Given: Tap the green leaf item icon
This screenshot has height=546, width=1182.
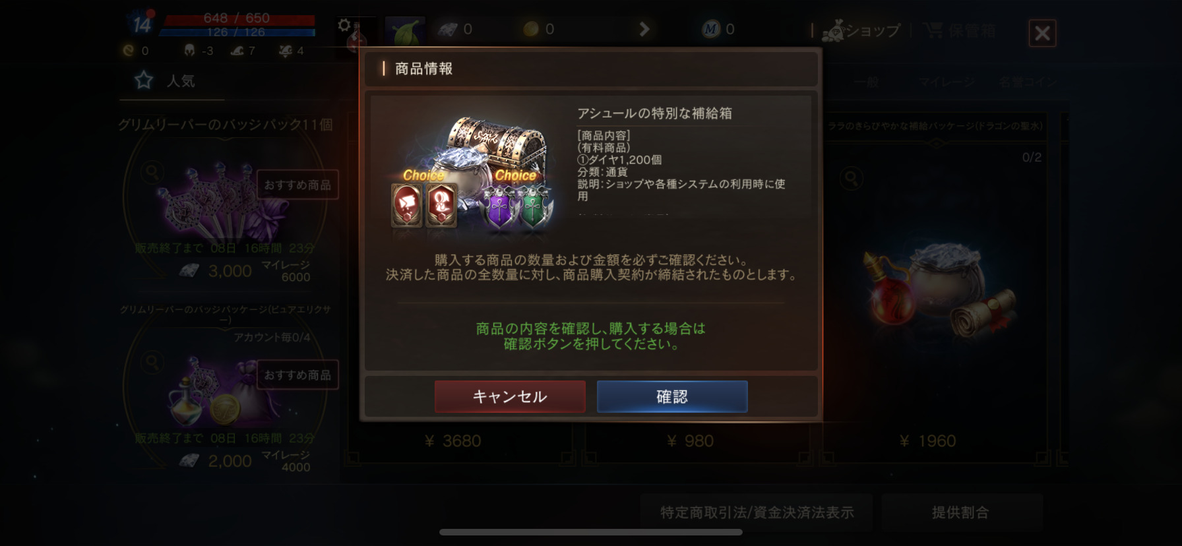Looking at the screenshot, I should [404, 31].
